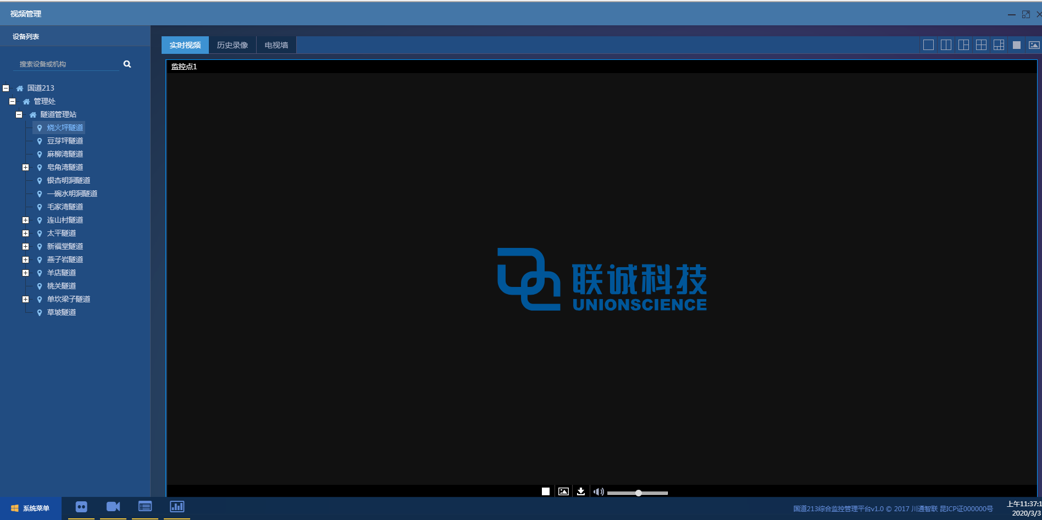Click 国道213 tree label
This screenshot has width=1042, height=520.
click(x=41, y=88)
